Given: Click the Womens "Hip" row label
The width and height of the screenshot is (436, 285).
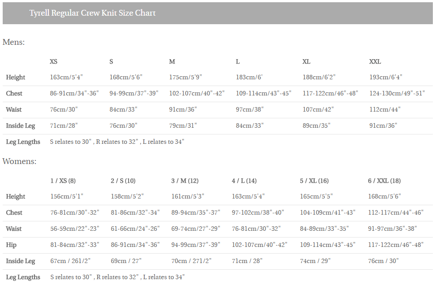Looking at the screenshot, I should (11, 245).
